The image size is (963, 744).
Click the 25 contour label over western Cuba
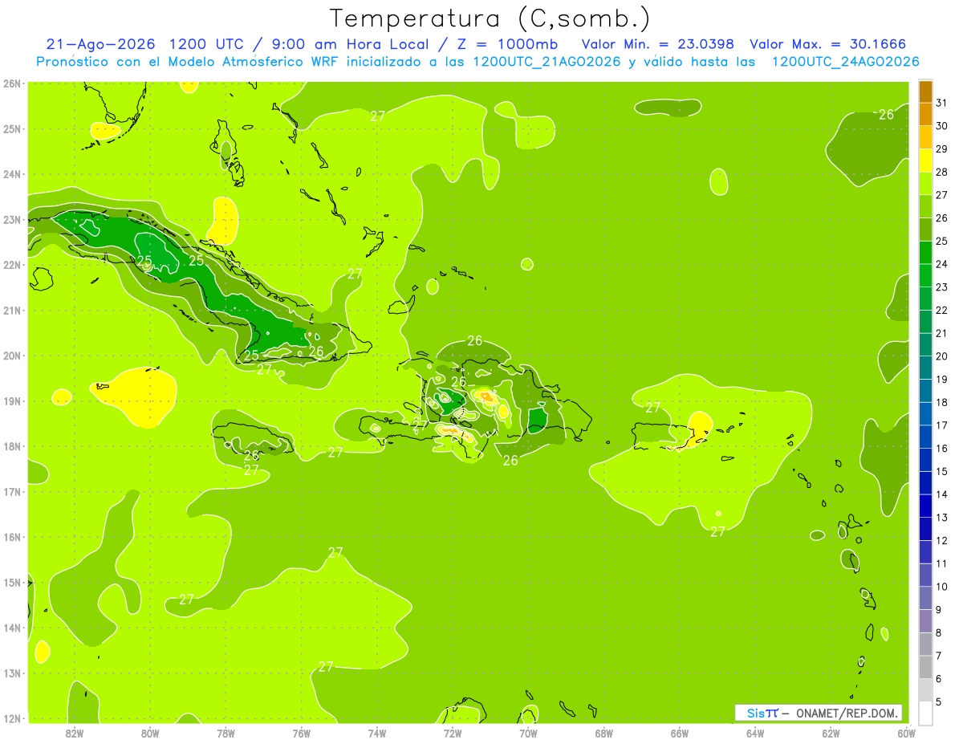[x=144, y=260]
